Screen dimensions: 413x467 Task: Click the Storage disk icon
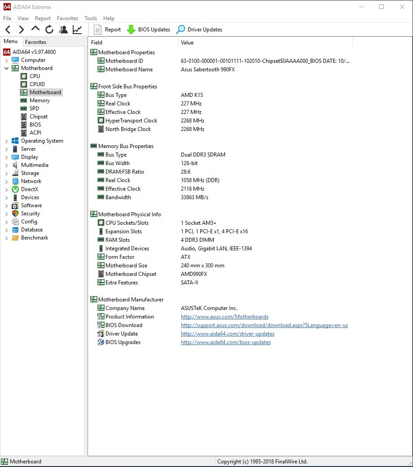coord(15,173)
